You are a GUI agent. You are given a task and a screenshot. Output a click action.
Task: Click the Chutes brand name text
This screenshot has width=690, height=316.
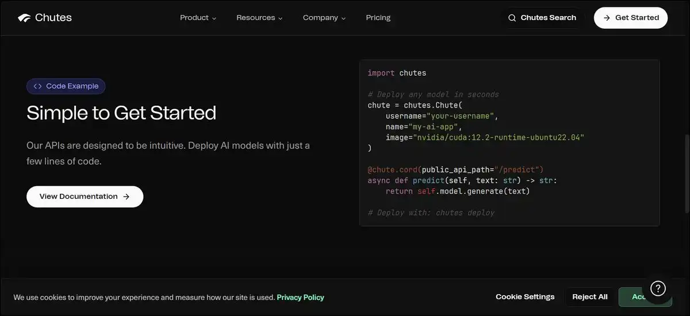(53, 18)
